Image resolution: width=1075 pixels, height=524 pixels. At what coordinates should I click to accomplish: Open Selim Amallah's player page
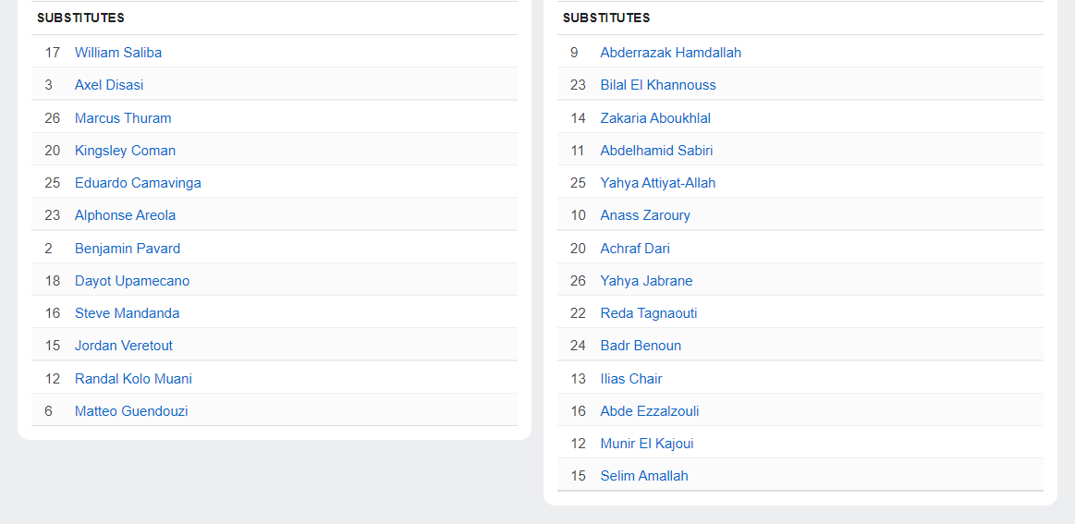pyautogui.click(x=644, y=476)
